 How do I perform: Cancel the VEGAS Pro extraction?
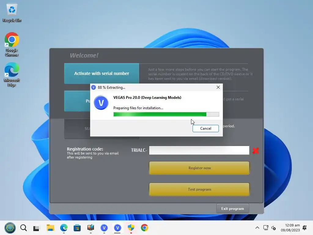pos(206,129)
